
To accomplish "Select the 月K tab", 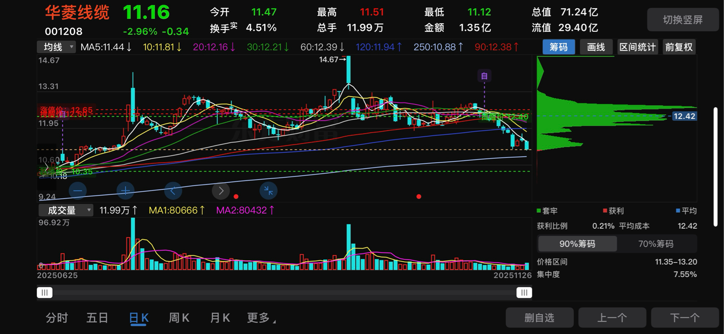I will (220, 318).
